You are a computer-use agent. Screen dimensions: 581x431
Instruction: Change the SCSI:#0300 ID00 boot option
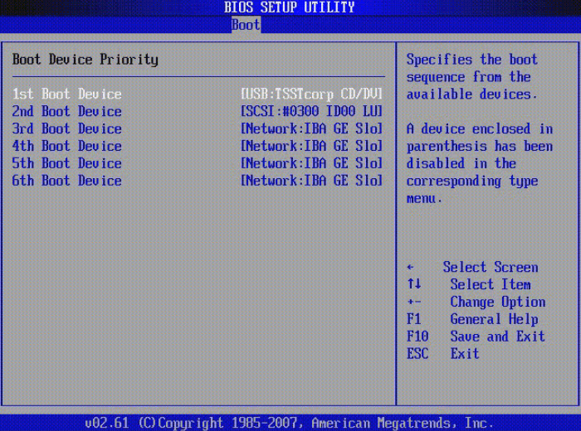[x=311, y=112]
